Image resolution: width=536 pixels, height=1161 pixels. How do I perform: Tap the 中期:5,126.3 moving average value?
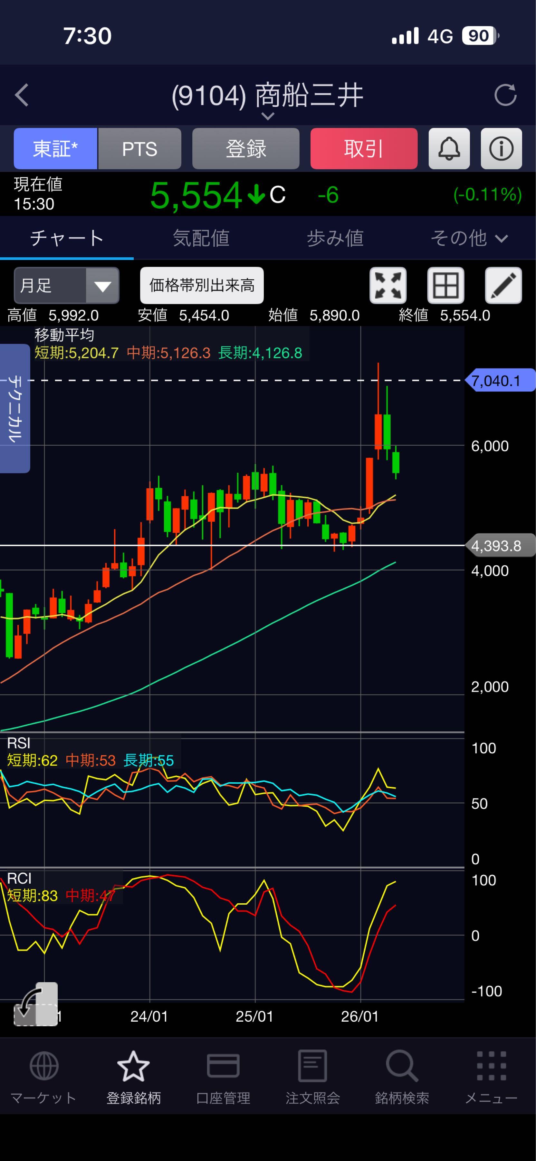pos(168,353)
